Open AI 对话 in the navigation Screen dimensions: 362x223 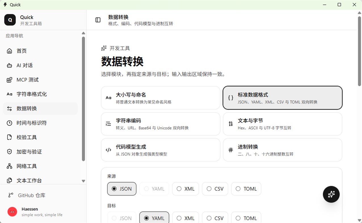tap(40, 65)
